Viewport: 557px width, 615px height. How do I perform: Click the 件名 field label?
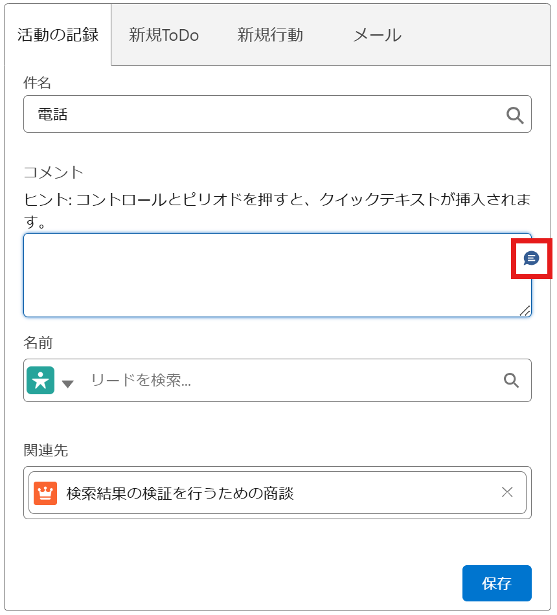pyautogui.click(x=37, y=83)
